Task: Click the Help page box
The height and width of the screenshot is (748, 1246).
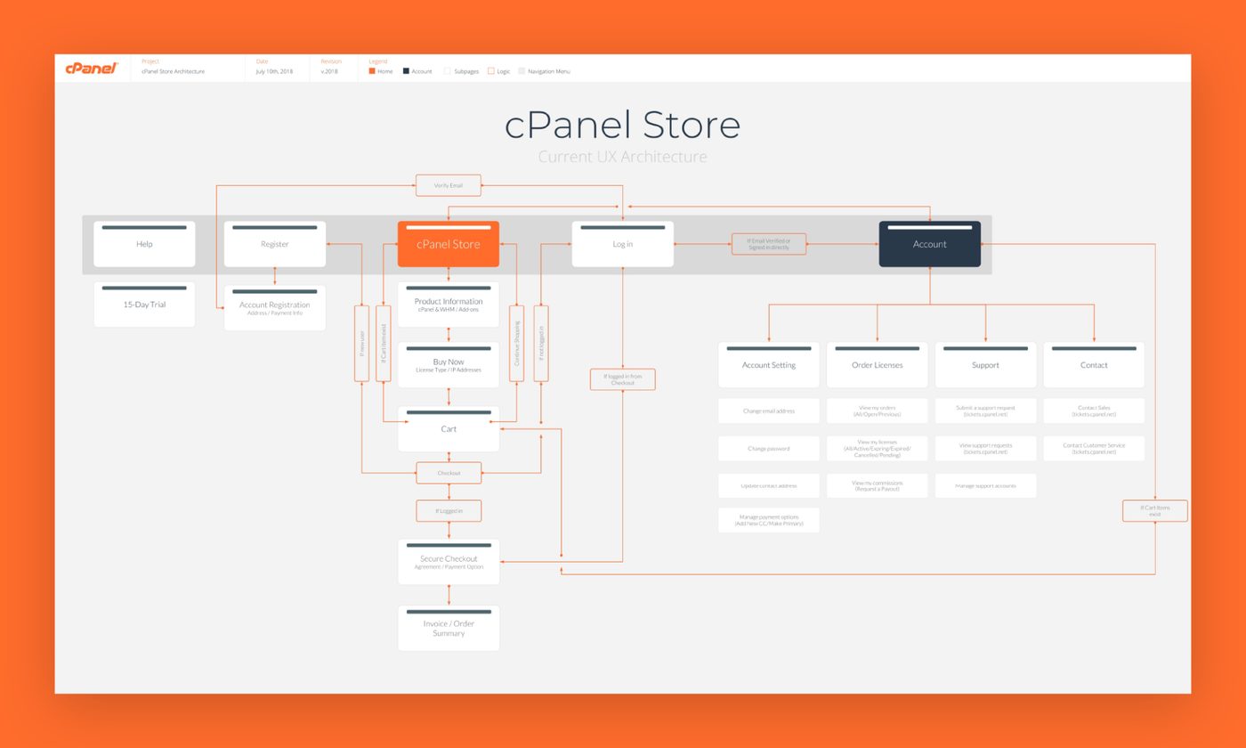Action: click(x=144, y=244)
